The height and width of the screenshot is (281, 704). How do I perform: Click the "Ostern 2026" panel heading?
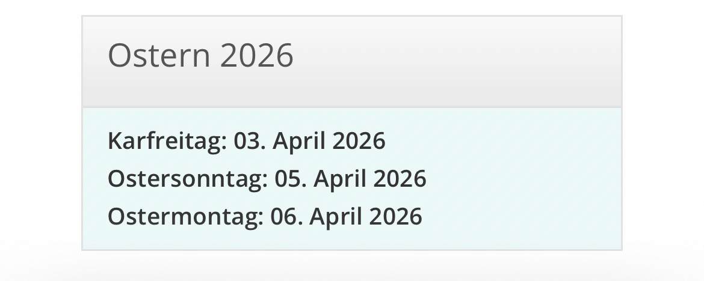pyautogui.click(x=200, y=56)
